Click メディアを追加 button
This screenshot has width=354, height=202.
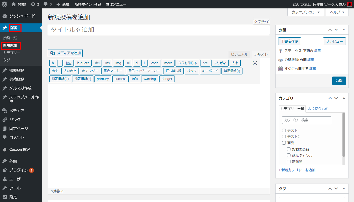65,53
